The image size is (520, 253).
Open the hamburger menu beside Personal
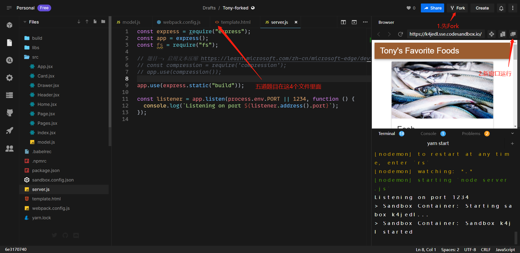tap(9, 8)
